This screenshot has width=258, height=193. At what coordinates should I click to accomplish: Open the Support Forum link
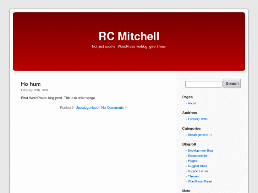point(198,171)
